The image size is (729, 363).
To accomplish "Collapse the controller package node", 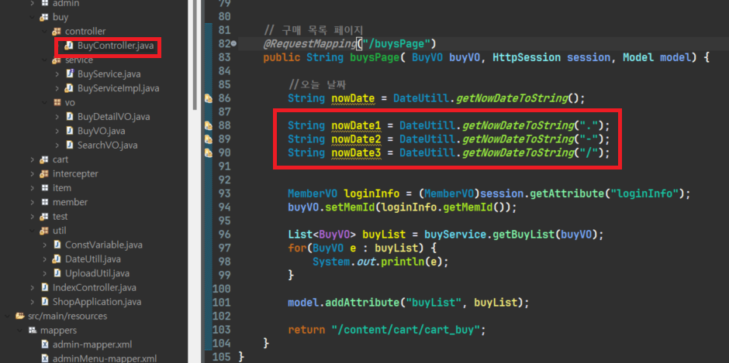I will pos(45,32).
